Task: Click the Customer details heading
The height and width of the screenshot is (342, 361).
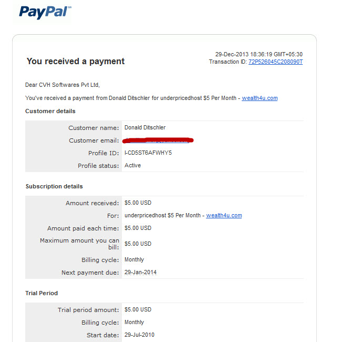Action: click(x=50, y=111)
